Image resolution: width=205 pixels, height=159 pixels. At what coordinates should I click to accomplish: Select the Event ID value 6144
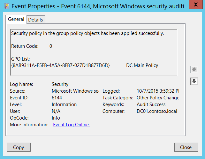(57, 98)
